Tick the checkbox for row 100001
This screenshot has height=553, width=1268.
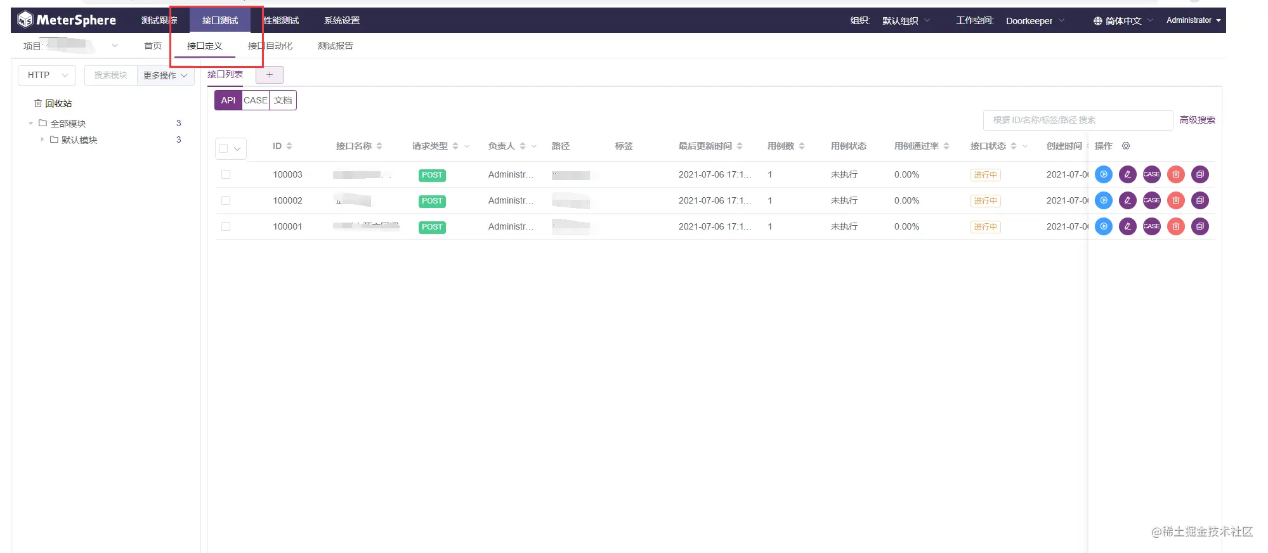point(226,226)
